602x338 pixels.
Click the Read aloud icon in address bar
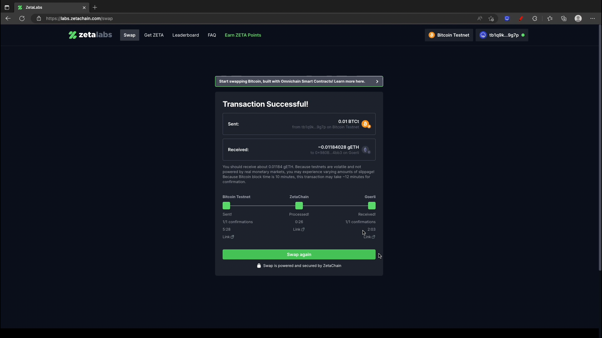[480, 18]
